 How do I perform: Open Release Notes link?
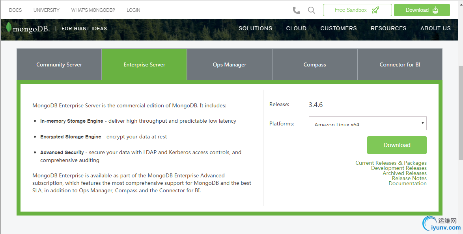coord(409,178)
